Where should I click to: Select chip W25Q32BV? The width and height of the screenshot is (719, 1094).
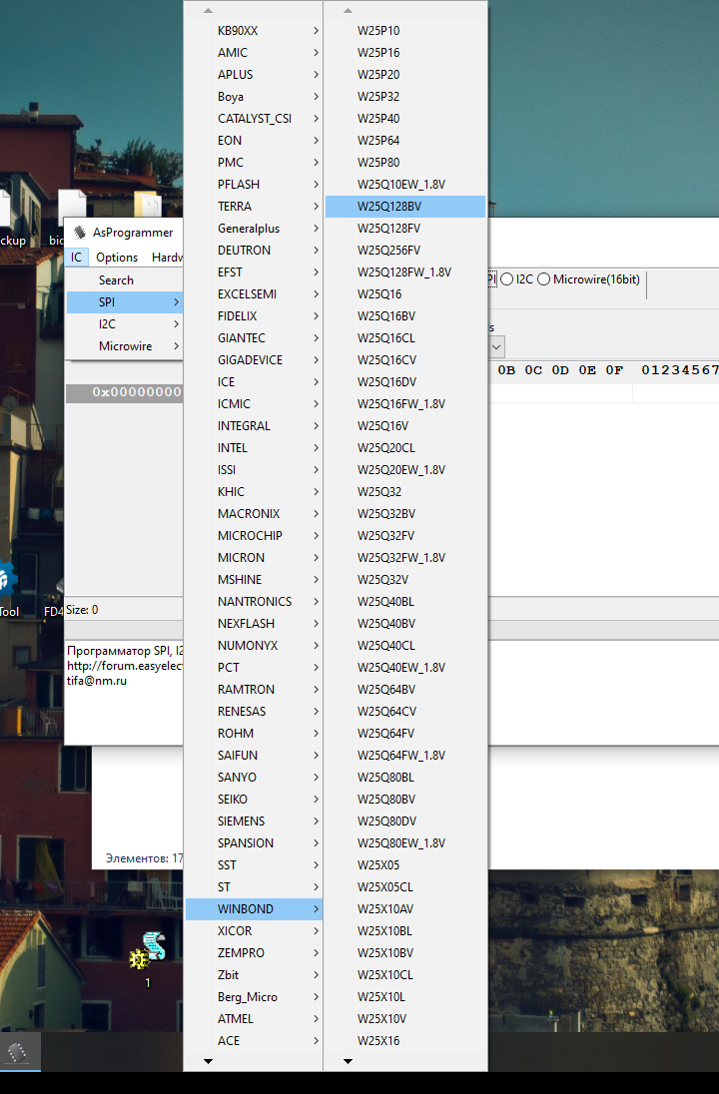(x=404, y=513)
